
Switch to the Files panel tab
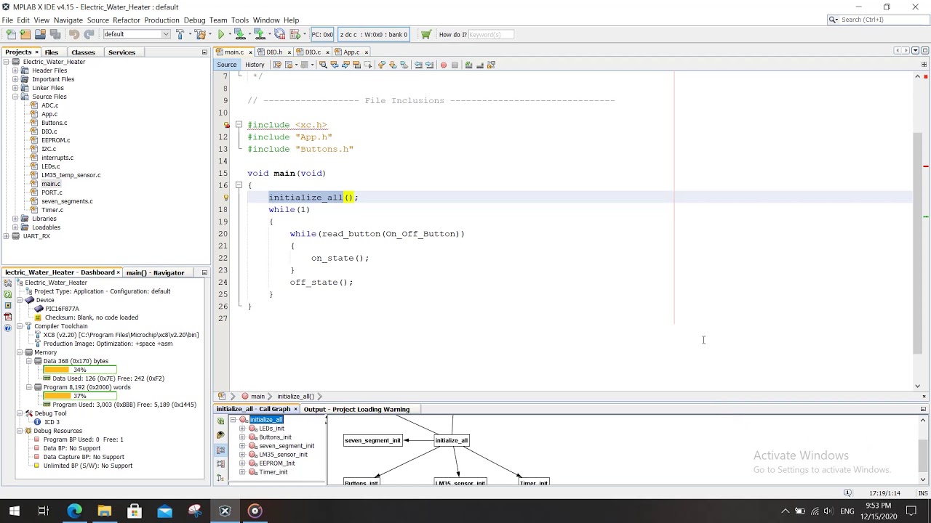[51, 52]
